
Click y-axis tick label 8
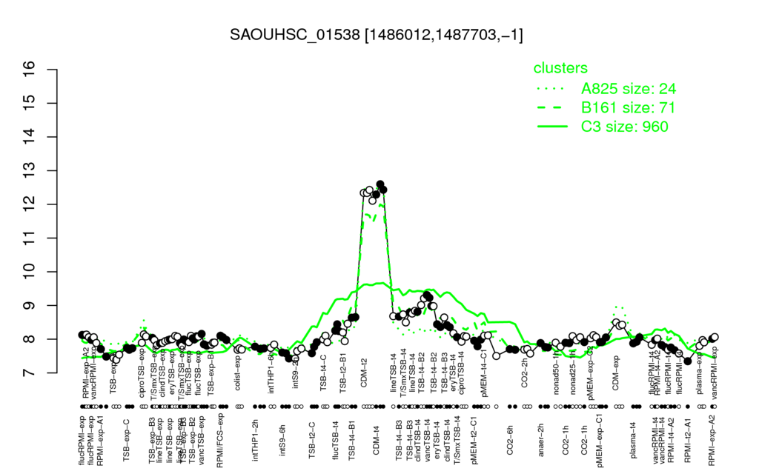30,339
